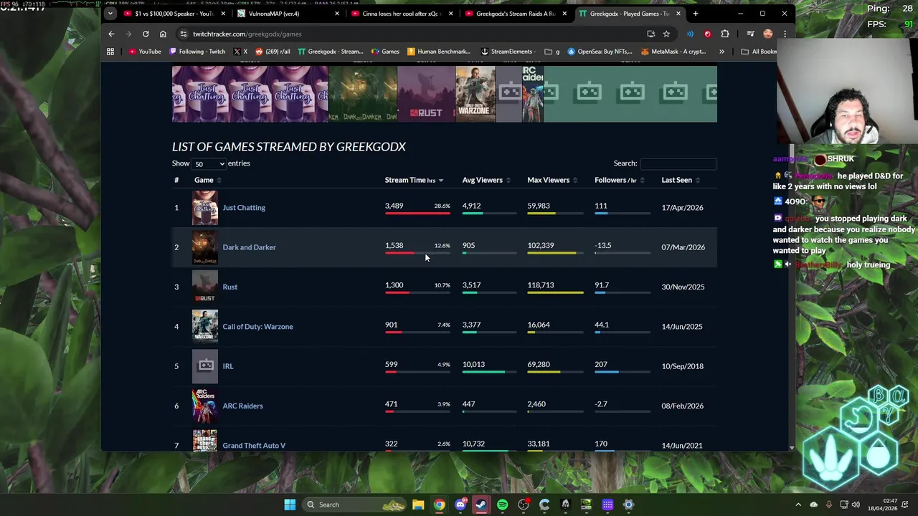Sort the table by Followers / hr
This screenshot has width=918, height=516.
pyautogui.click(x=619, y=180)
